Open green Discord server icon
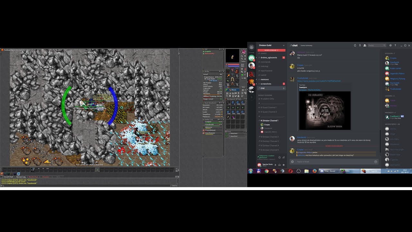 (251, 58)
